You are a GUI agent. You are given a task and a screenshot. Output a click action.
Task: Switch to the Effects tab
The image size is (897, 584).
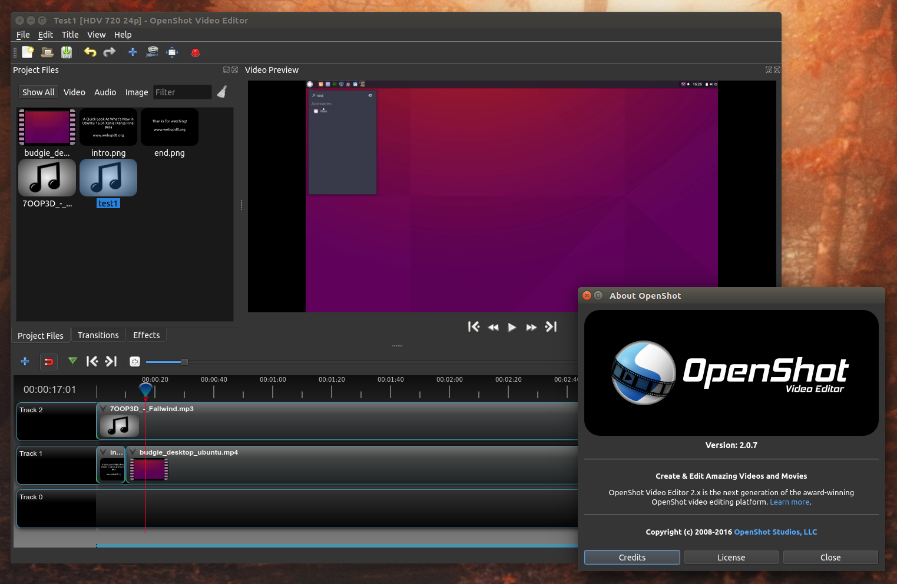pyautogui.click(x=147, y=335)
